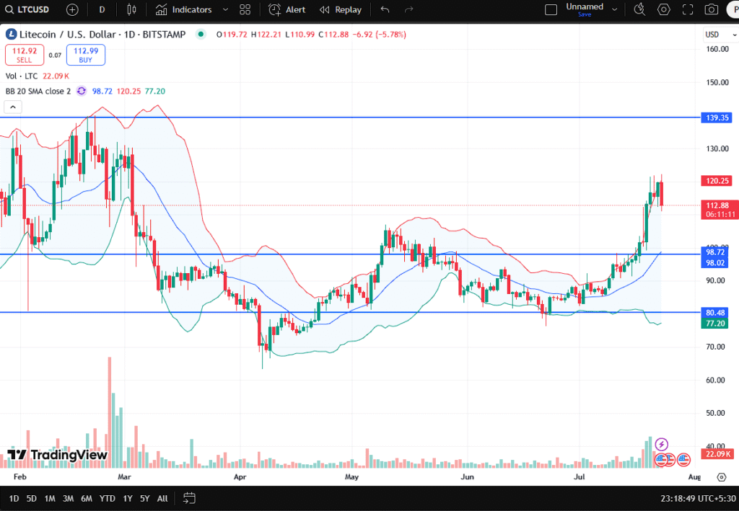Select the 139.35 horizontal line price label

717,117
